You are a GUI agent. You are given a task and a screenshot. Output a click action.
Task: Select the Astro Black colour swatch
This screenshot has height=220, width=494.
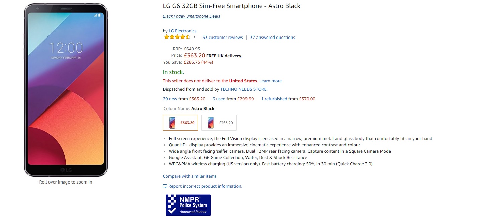(x=180, y=123)
